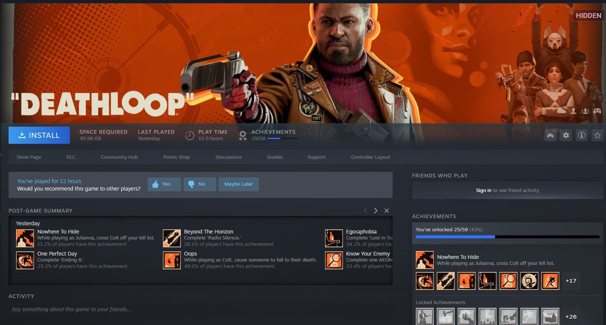This screenshot has height=325, width=606.
Task: Click locked toolbox achievement icon
Action: pos(550,316)
